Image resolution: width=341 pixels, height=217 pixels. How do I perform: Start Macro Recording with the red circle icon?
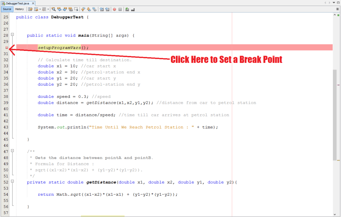coord(114,10)
